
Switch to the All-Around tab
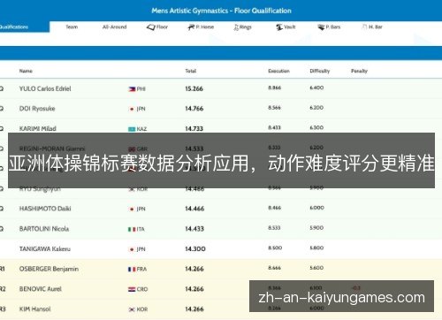[x=114, y=27]
